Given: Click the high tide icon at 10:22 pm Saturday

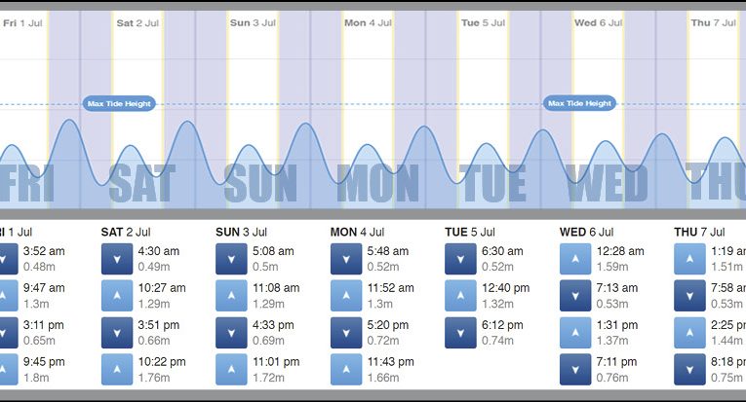Looking at the screenshot, I should coord(117,369).
